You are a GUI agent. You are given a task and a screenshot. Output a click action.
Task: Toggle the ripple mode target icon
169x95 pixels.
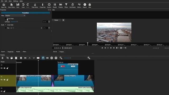tap(52, 58)
